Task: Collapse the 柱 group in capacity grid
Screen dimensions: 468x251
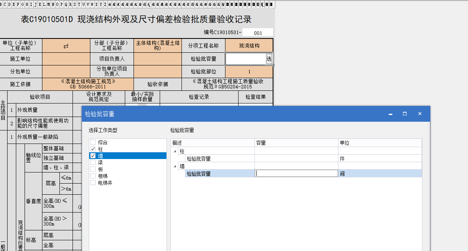Action: pos(175,151)
